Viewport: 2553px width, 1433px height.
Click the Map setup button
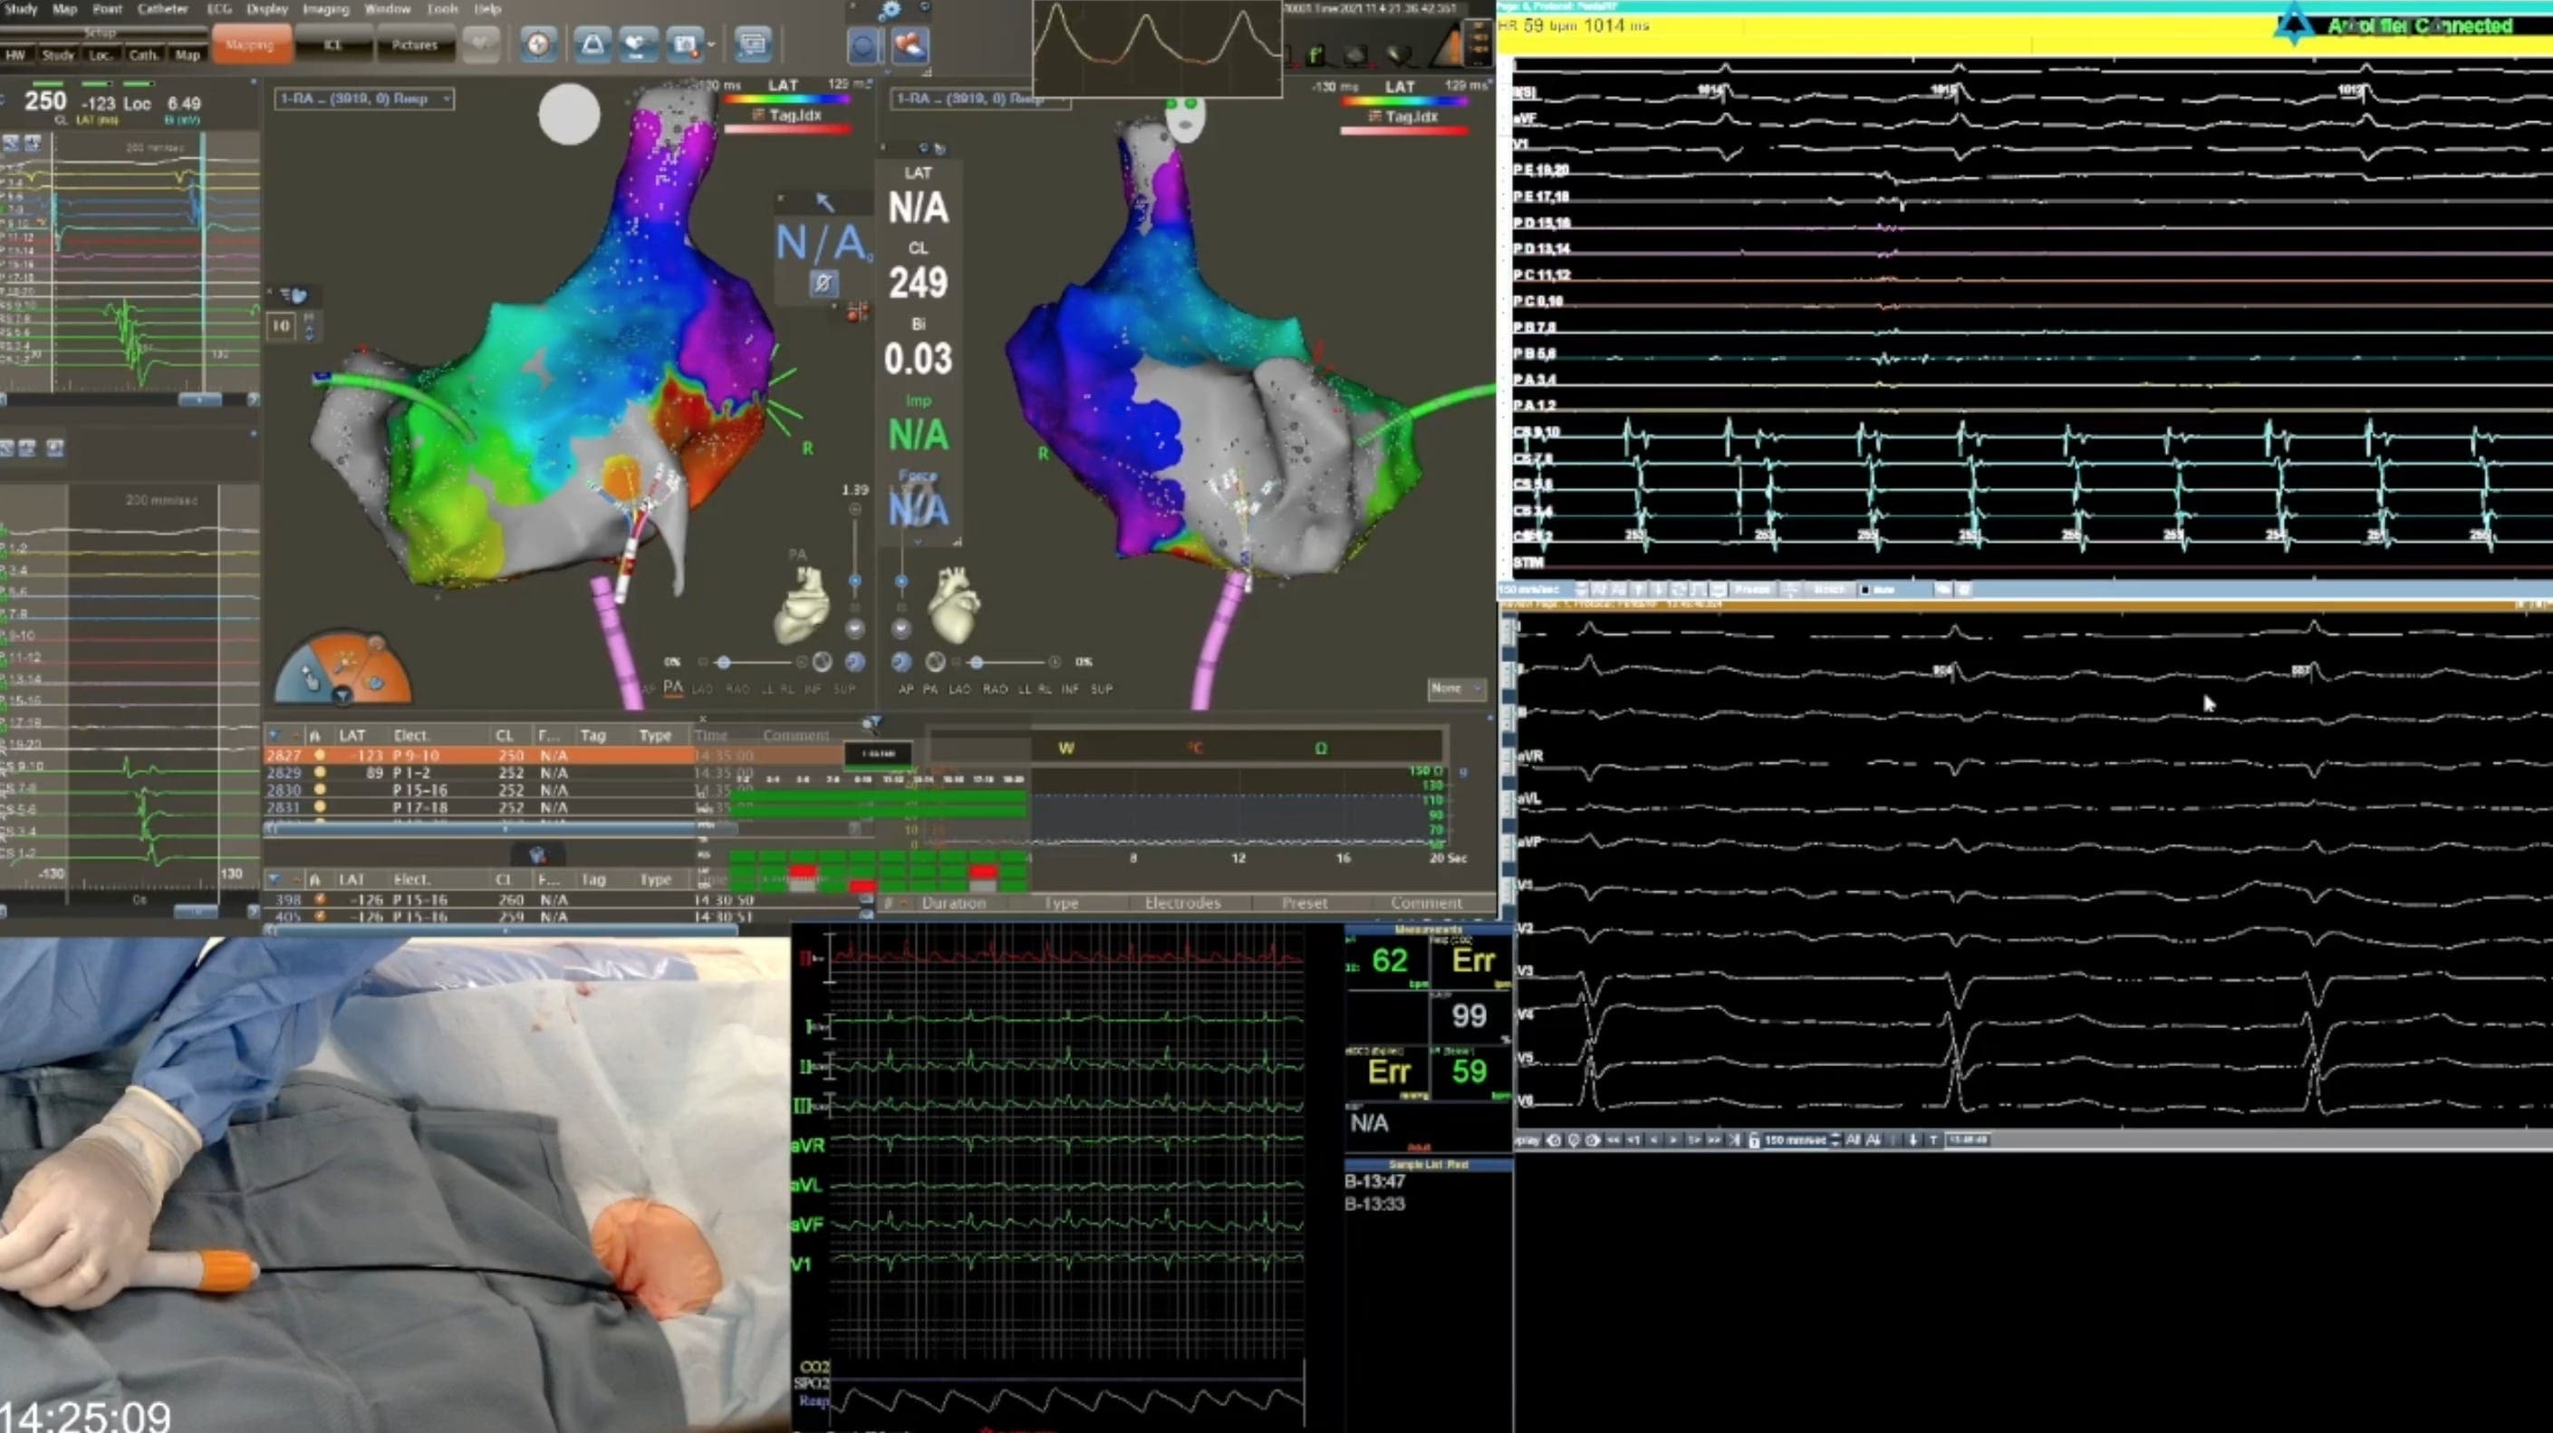[188, 54]
